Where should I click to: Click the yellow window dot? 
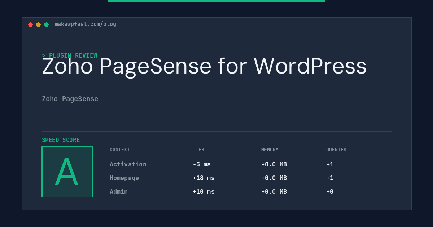tap(38, 25)
